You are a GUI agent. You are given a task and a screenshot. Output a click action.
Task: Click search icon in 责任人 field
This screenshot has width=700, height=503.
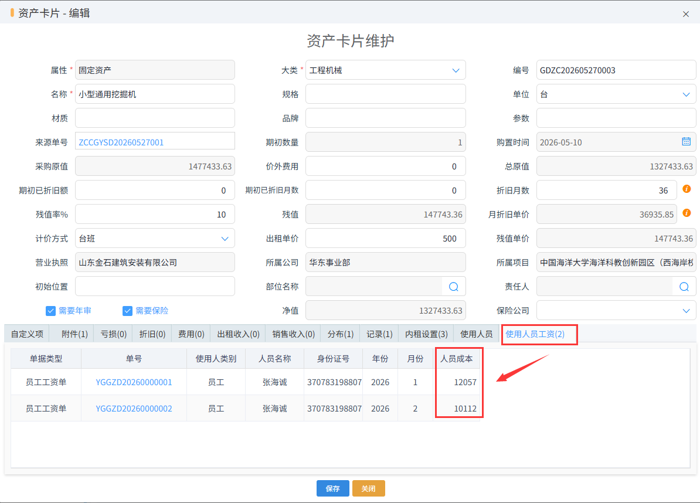[x=684, y=287]
